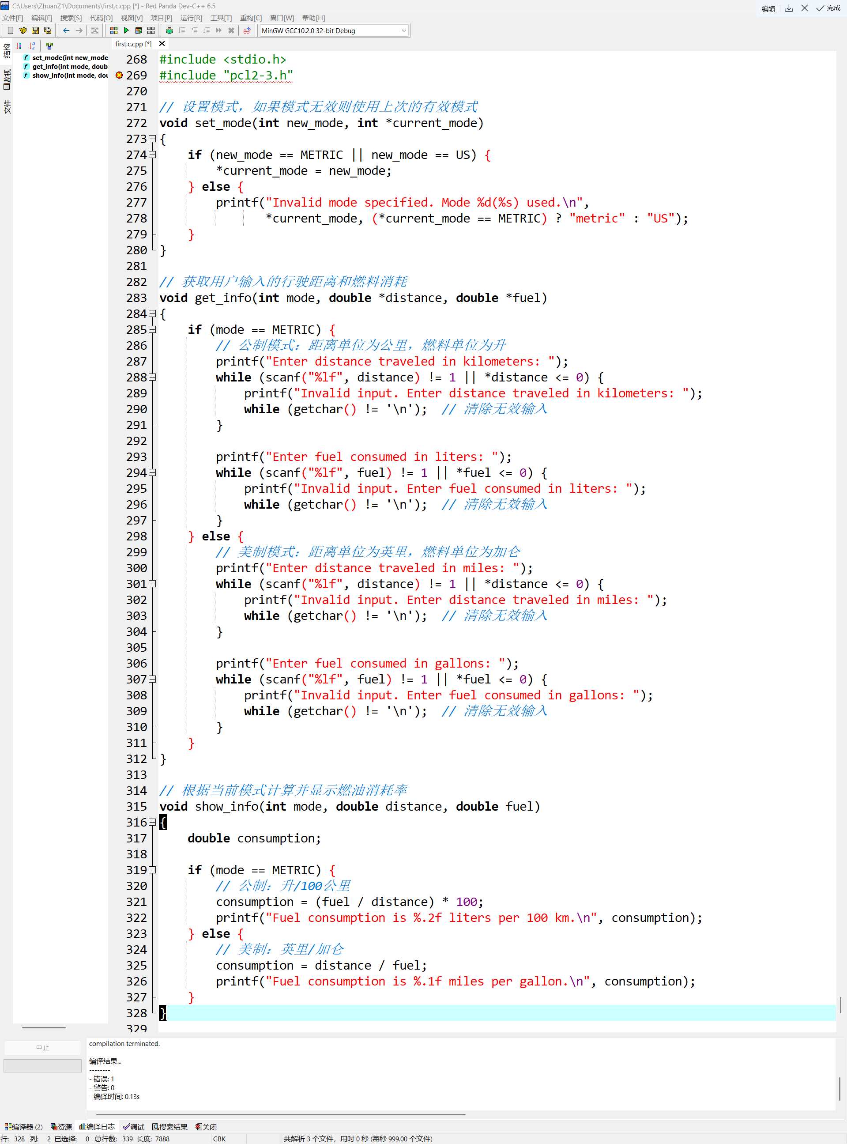Click the Step Out debug icon
The height and width of the screenshot is (1144, 847).
click(206, 31)
